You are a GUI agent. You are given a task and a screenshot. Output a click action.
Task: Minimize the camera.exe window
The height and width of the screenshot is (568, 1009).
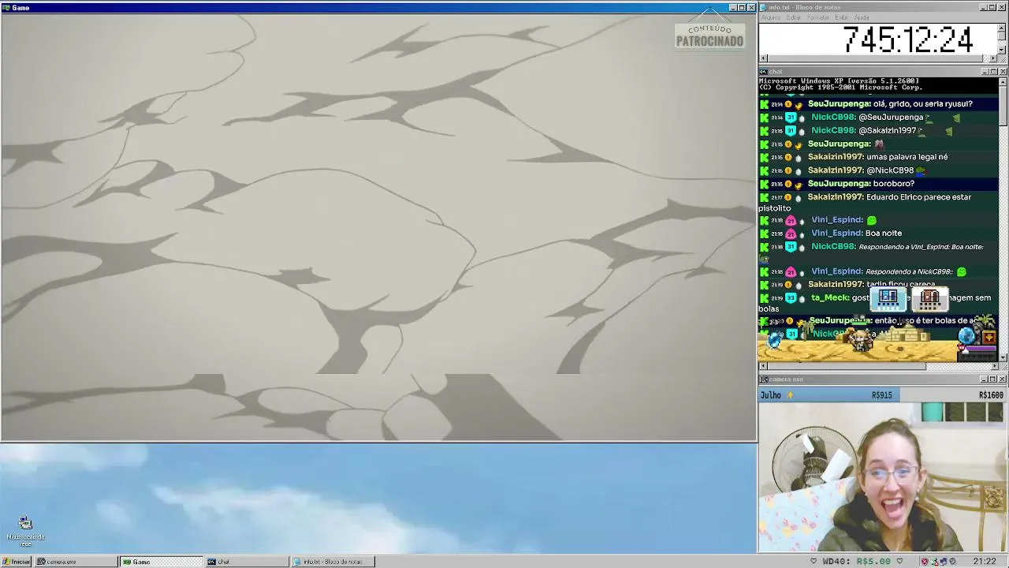pyautogui.click(x=985, y=379)
